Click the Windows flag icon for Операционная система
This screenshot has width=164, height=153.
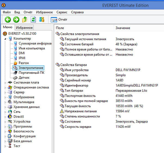[10, 87]
